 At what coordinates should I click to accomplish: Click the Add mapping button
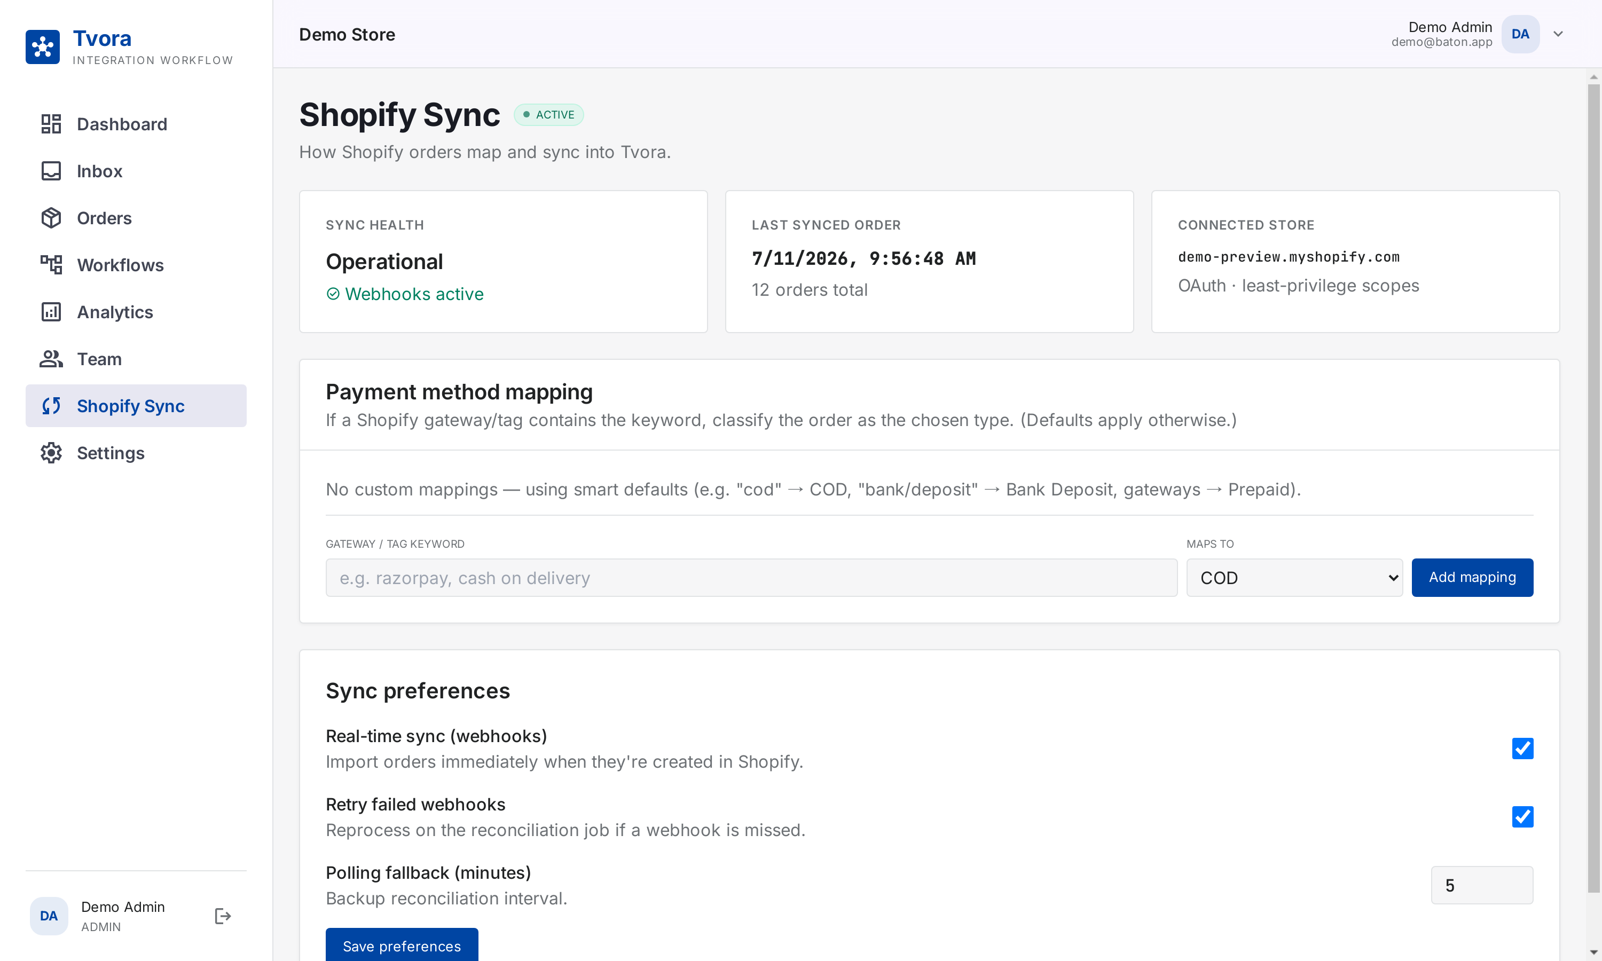coord(1472,578)
